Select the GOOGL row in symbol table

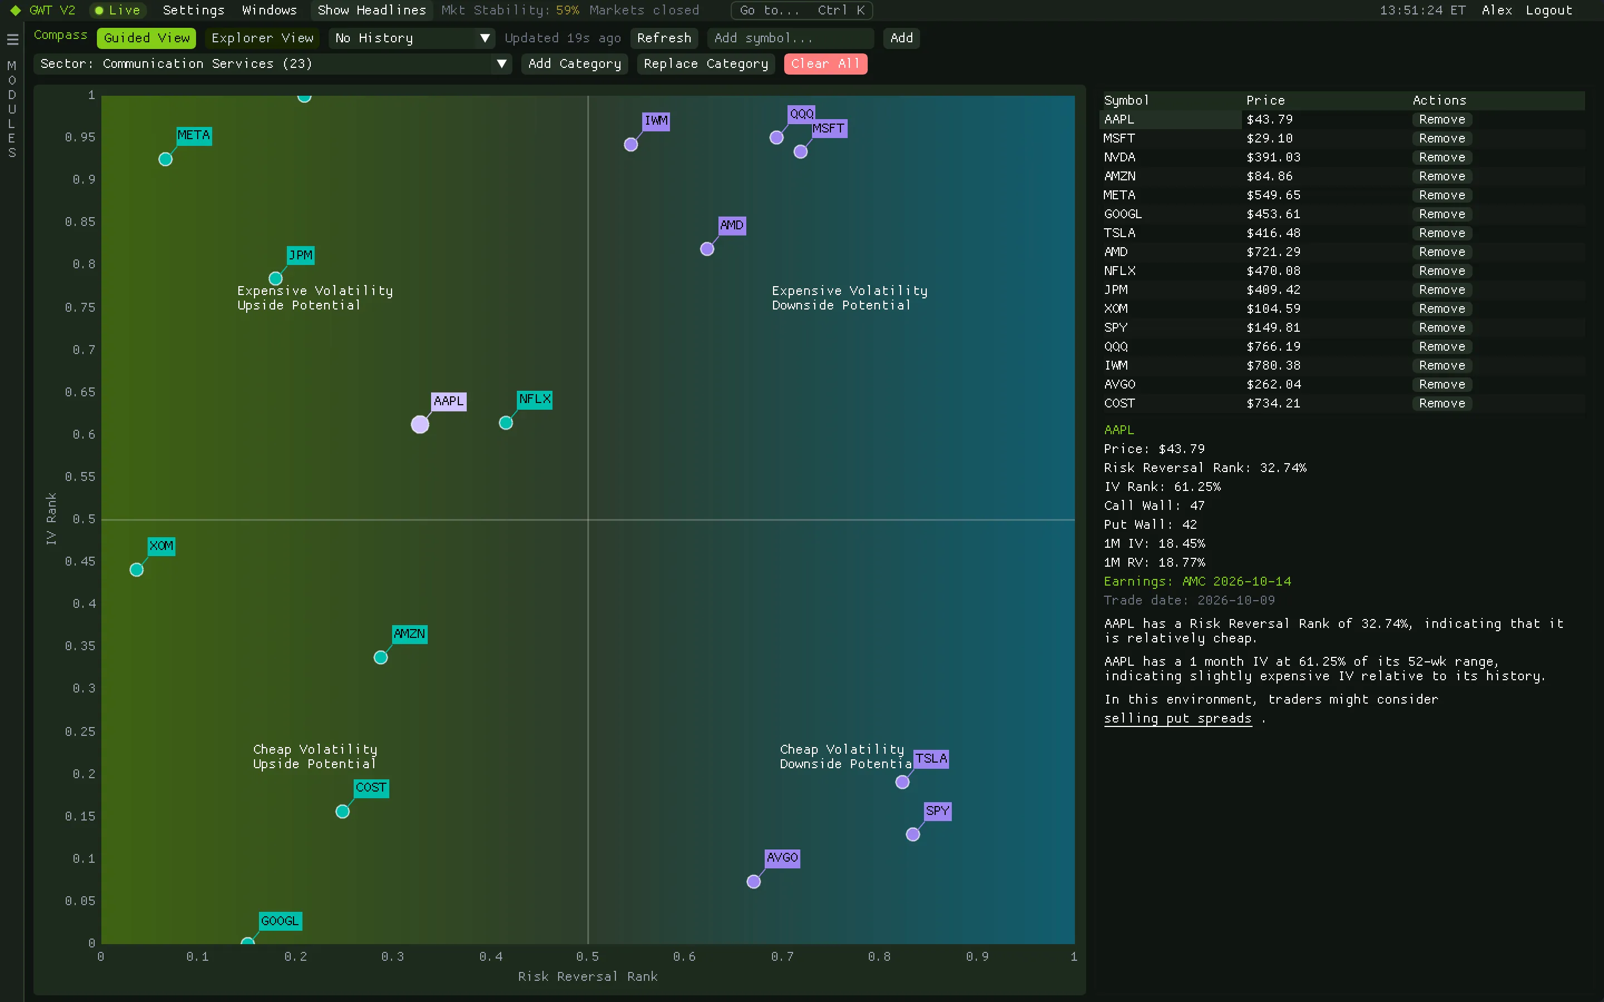click(x=1343, y=214)
